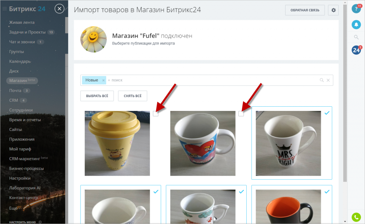This screenshot has width=365, height=224.
Task: Open CRM in the left menu
Action: (x=14, y=100)
